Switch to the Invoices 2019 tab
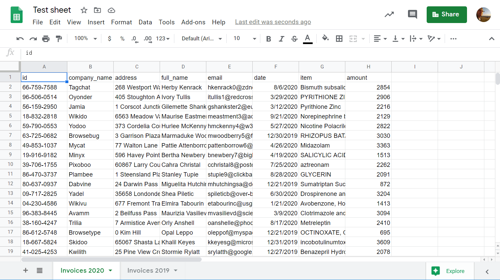 tap(149, 270)
